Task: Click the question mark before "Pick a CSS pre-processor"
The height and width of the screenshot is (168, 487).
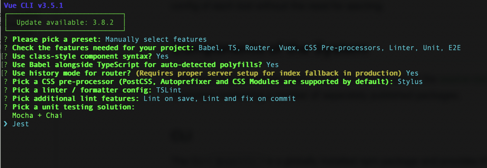Action: (6, 82)
